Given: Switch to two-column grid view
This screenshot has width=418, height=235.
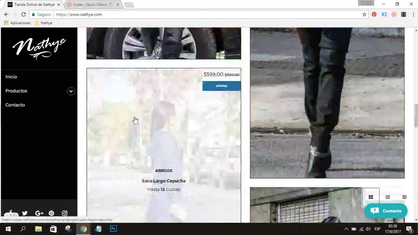Looking at the screenshot, I should pos(371,197).
